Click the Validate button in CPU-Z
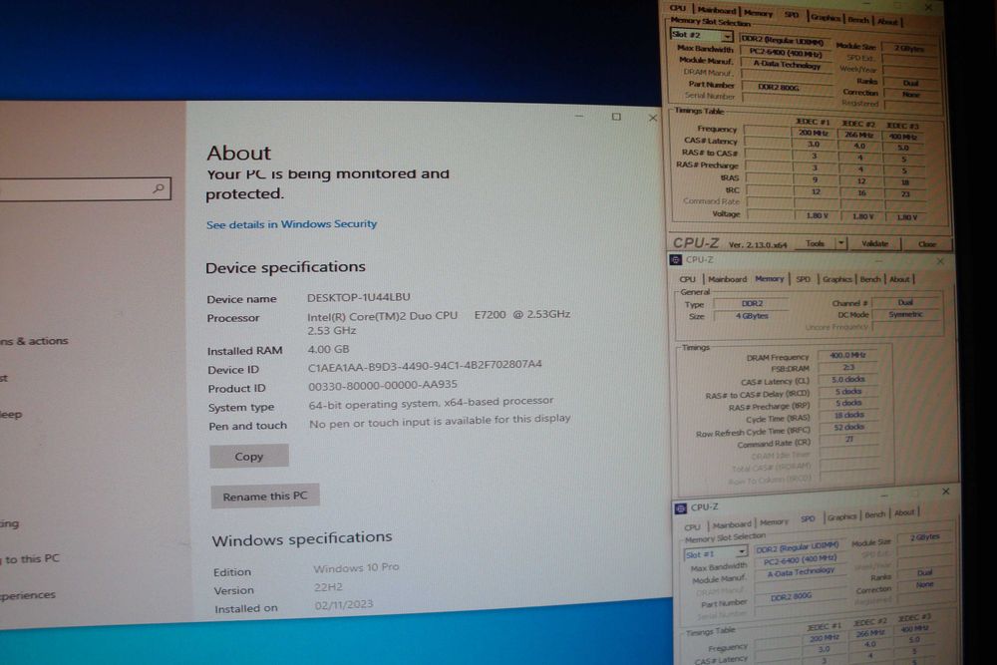Screen dimensions: 997x665 [875, 243]
